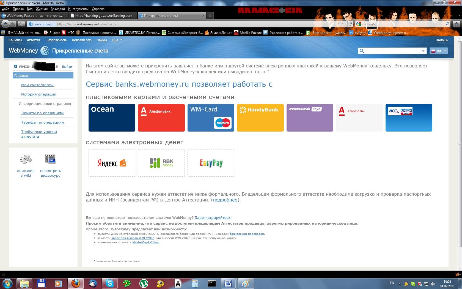Screen dimensions: 462x289
Task: Open the Журнал menu
Action: pyautogui.click(x=42, y=9)
